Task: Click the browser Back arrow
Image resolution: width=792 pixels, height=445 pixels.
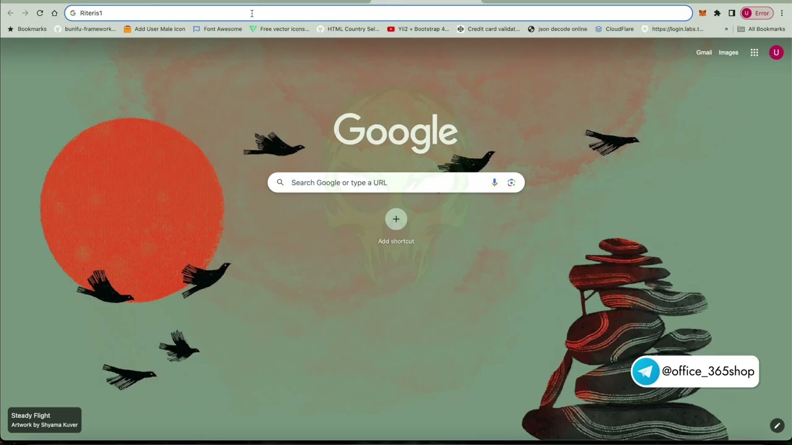Action: click(11, 13)
